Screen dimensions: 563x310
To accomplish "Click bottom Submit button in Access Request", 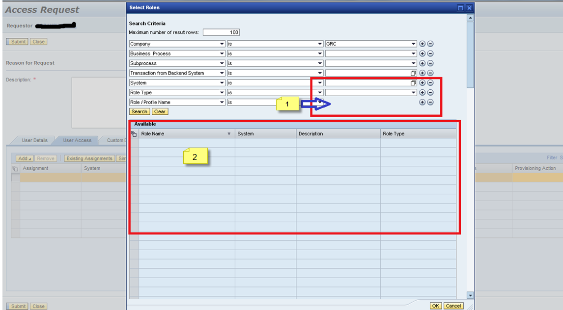I will pyautogui.click(x=18, y=307).
